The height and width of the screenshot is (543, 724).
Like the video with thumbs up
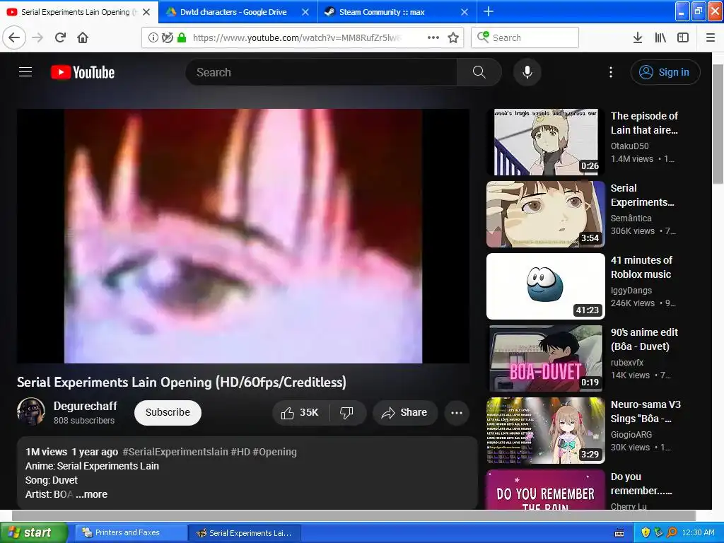(300, 412)
